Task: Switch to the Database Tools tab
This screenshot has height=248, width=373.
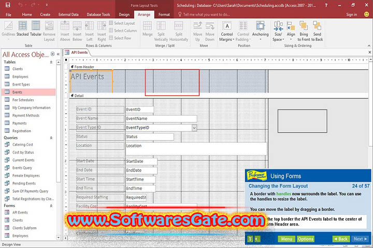Action: click(98, 14)
